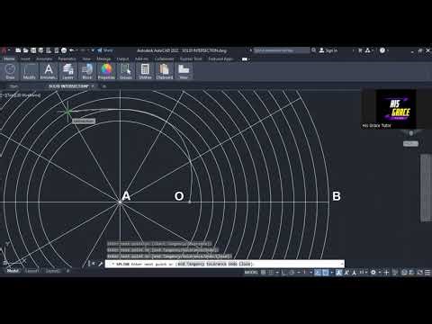This screenshot has height=324, width=432.
Task: Open the Draw ribbon panel
Action: 10,71
